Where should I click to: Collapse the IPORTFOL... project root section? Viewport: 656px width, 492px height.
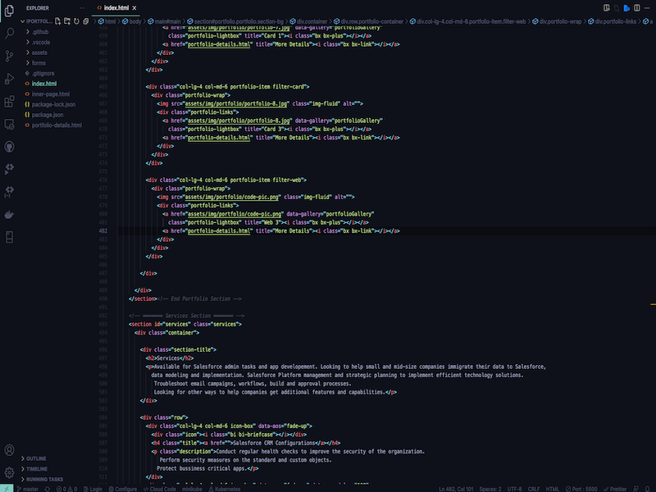coord(36,21)
